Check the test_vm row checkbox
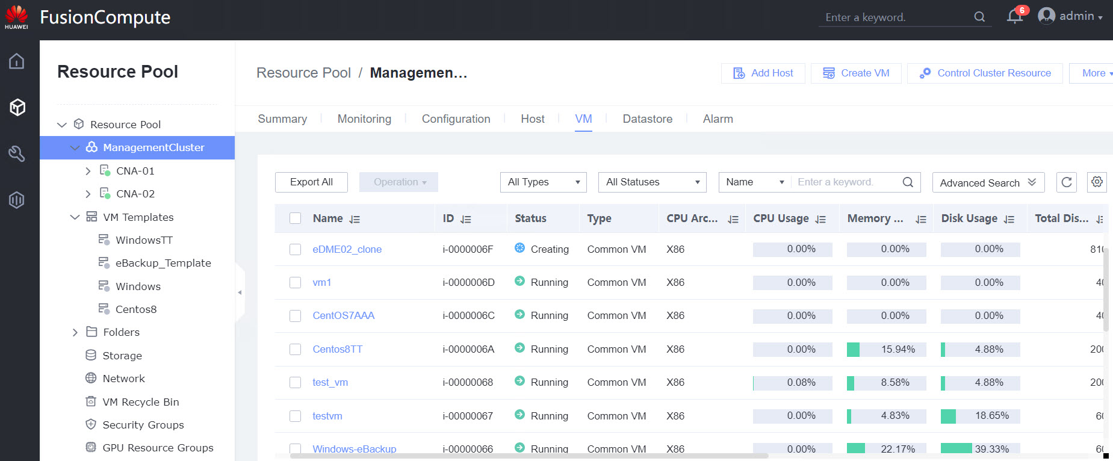 click(x=296, y=382)
